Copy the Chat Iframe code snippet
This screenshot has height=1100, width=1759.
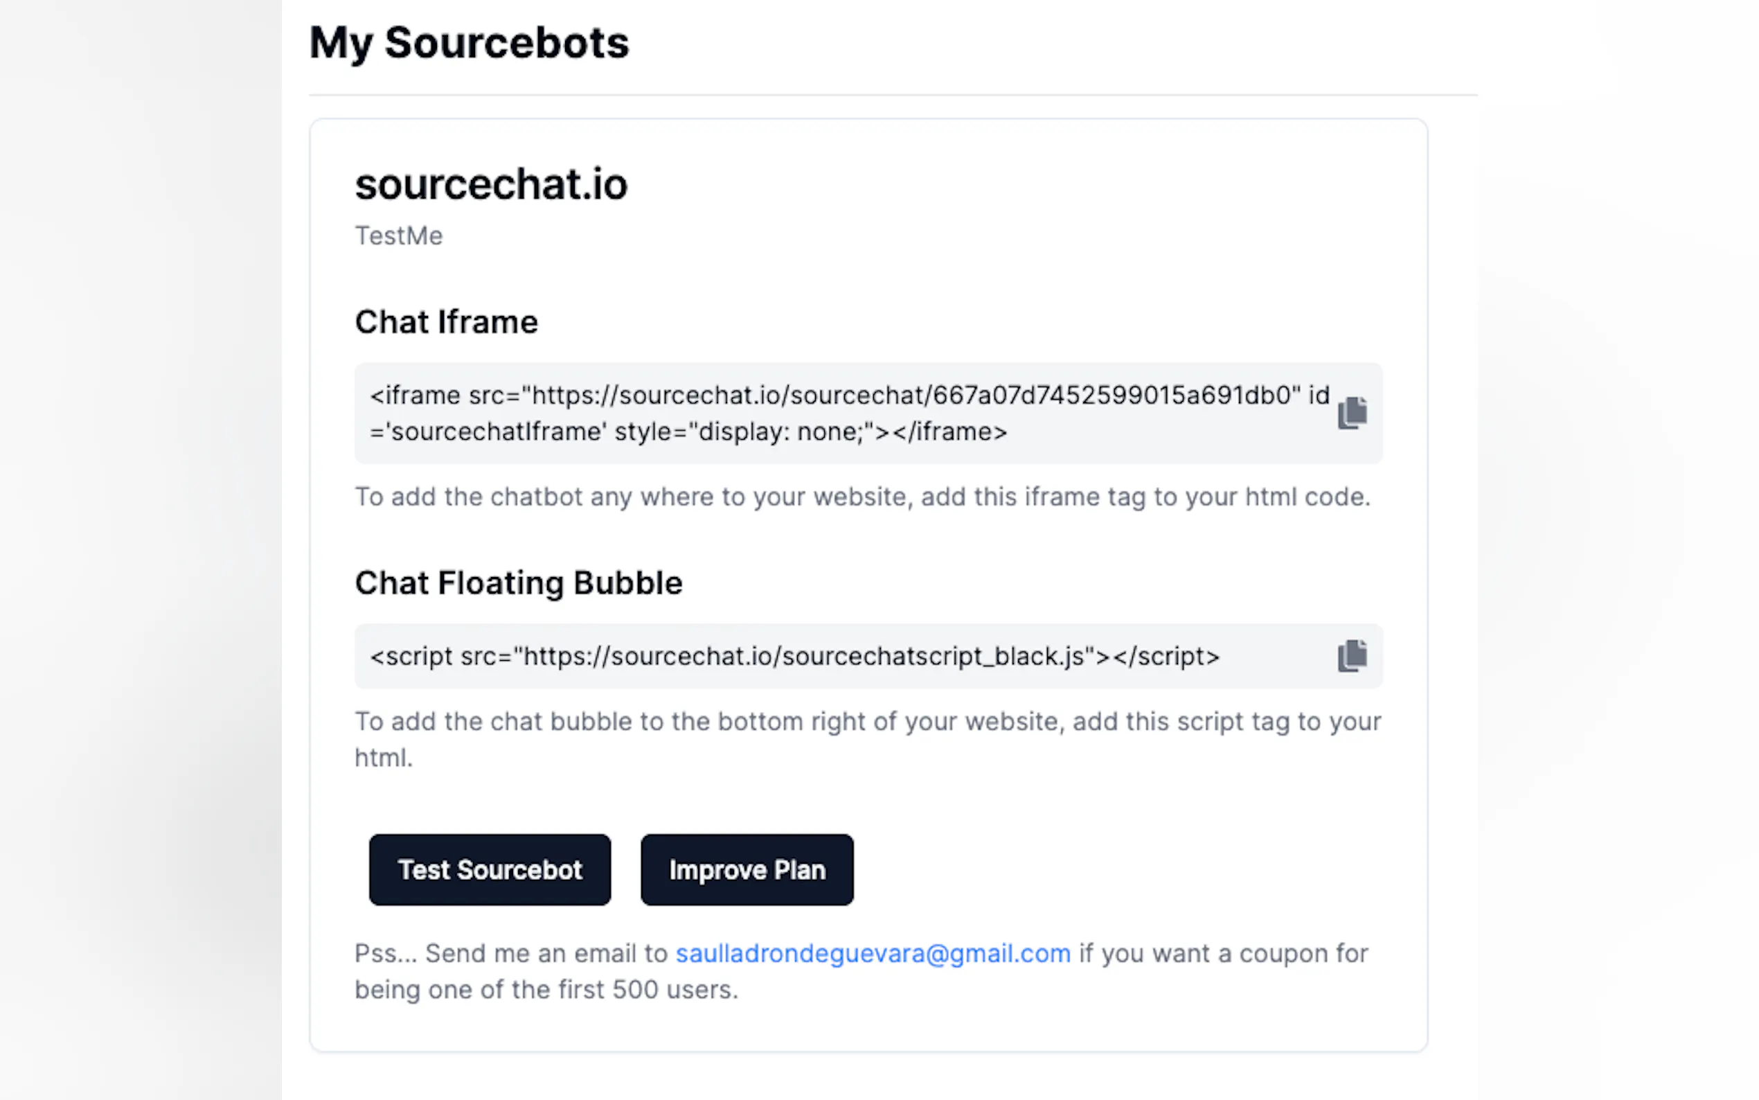pos(1352,414)
